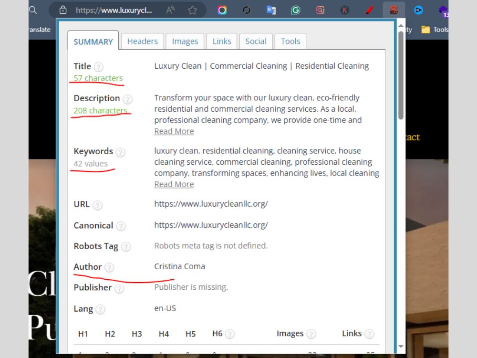Click the H1 column header
This screenshot has height=358, width=477.
[83, 334]
